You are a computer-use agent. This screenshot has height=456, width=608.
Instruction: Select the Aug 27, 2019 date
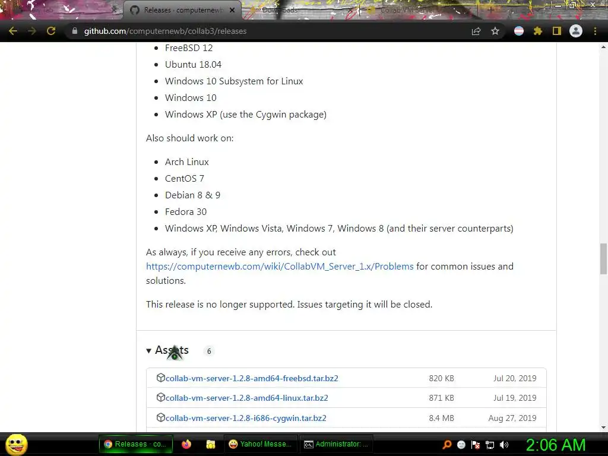tap(512, 418)
